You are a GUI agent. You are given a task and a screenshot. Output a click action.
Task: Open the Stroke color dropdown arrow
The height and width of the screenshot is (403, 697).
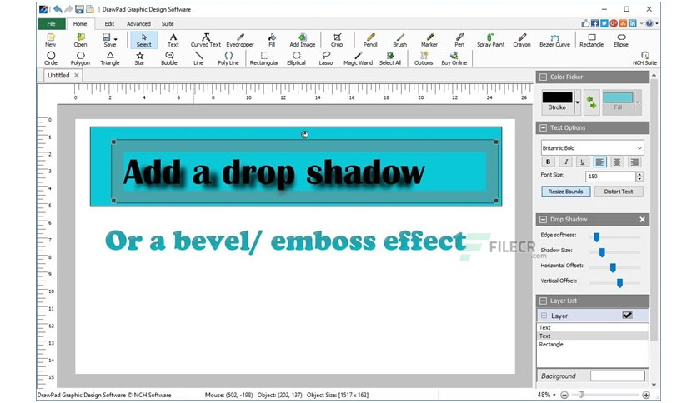(x=578, y=102)
